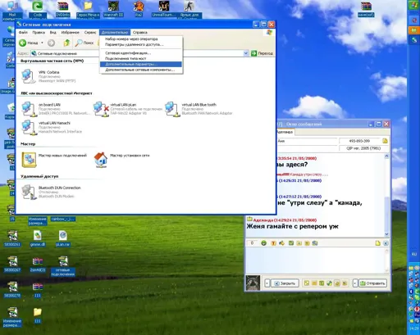Viewport: 420px width, 335px height.
Task: Open the DVDInfo archive on desktop
Action: (62, 9)
